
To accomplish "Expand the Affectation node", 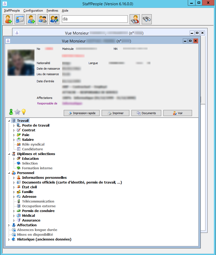I will [9, 225].
